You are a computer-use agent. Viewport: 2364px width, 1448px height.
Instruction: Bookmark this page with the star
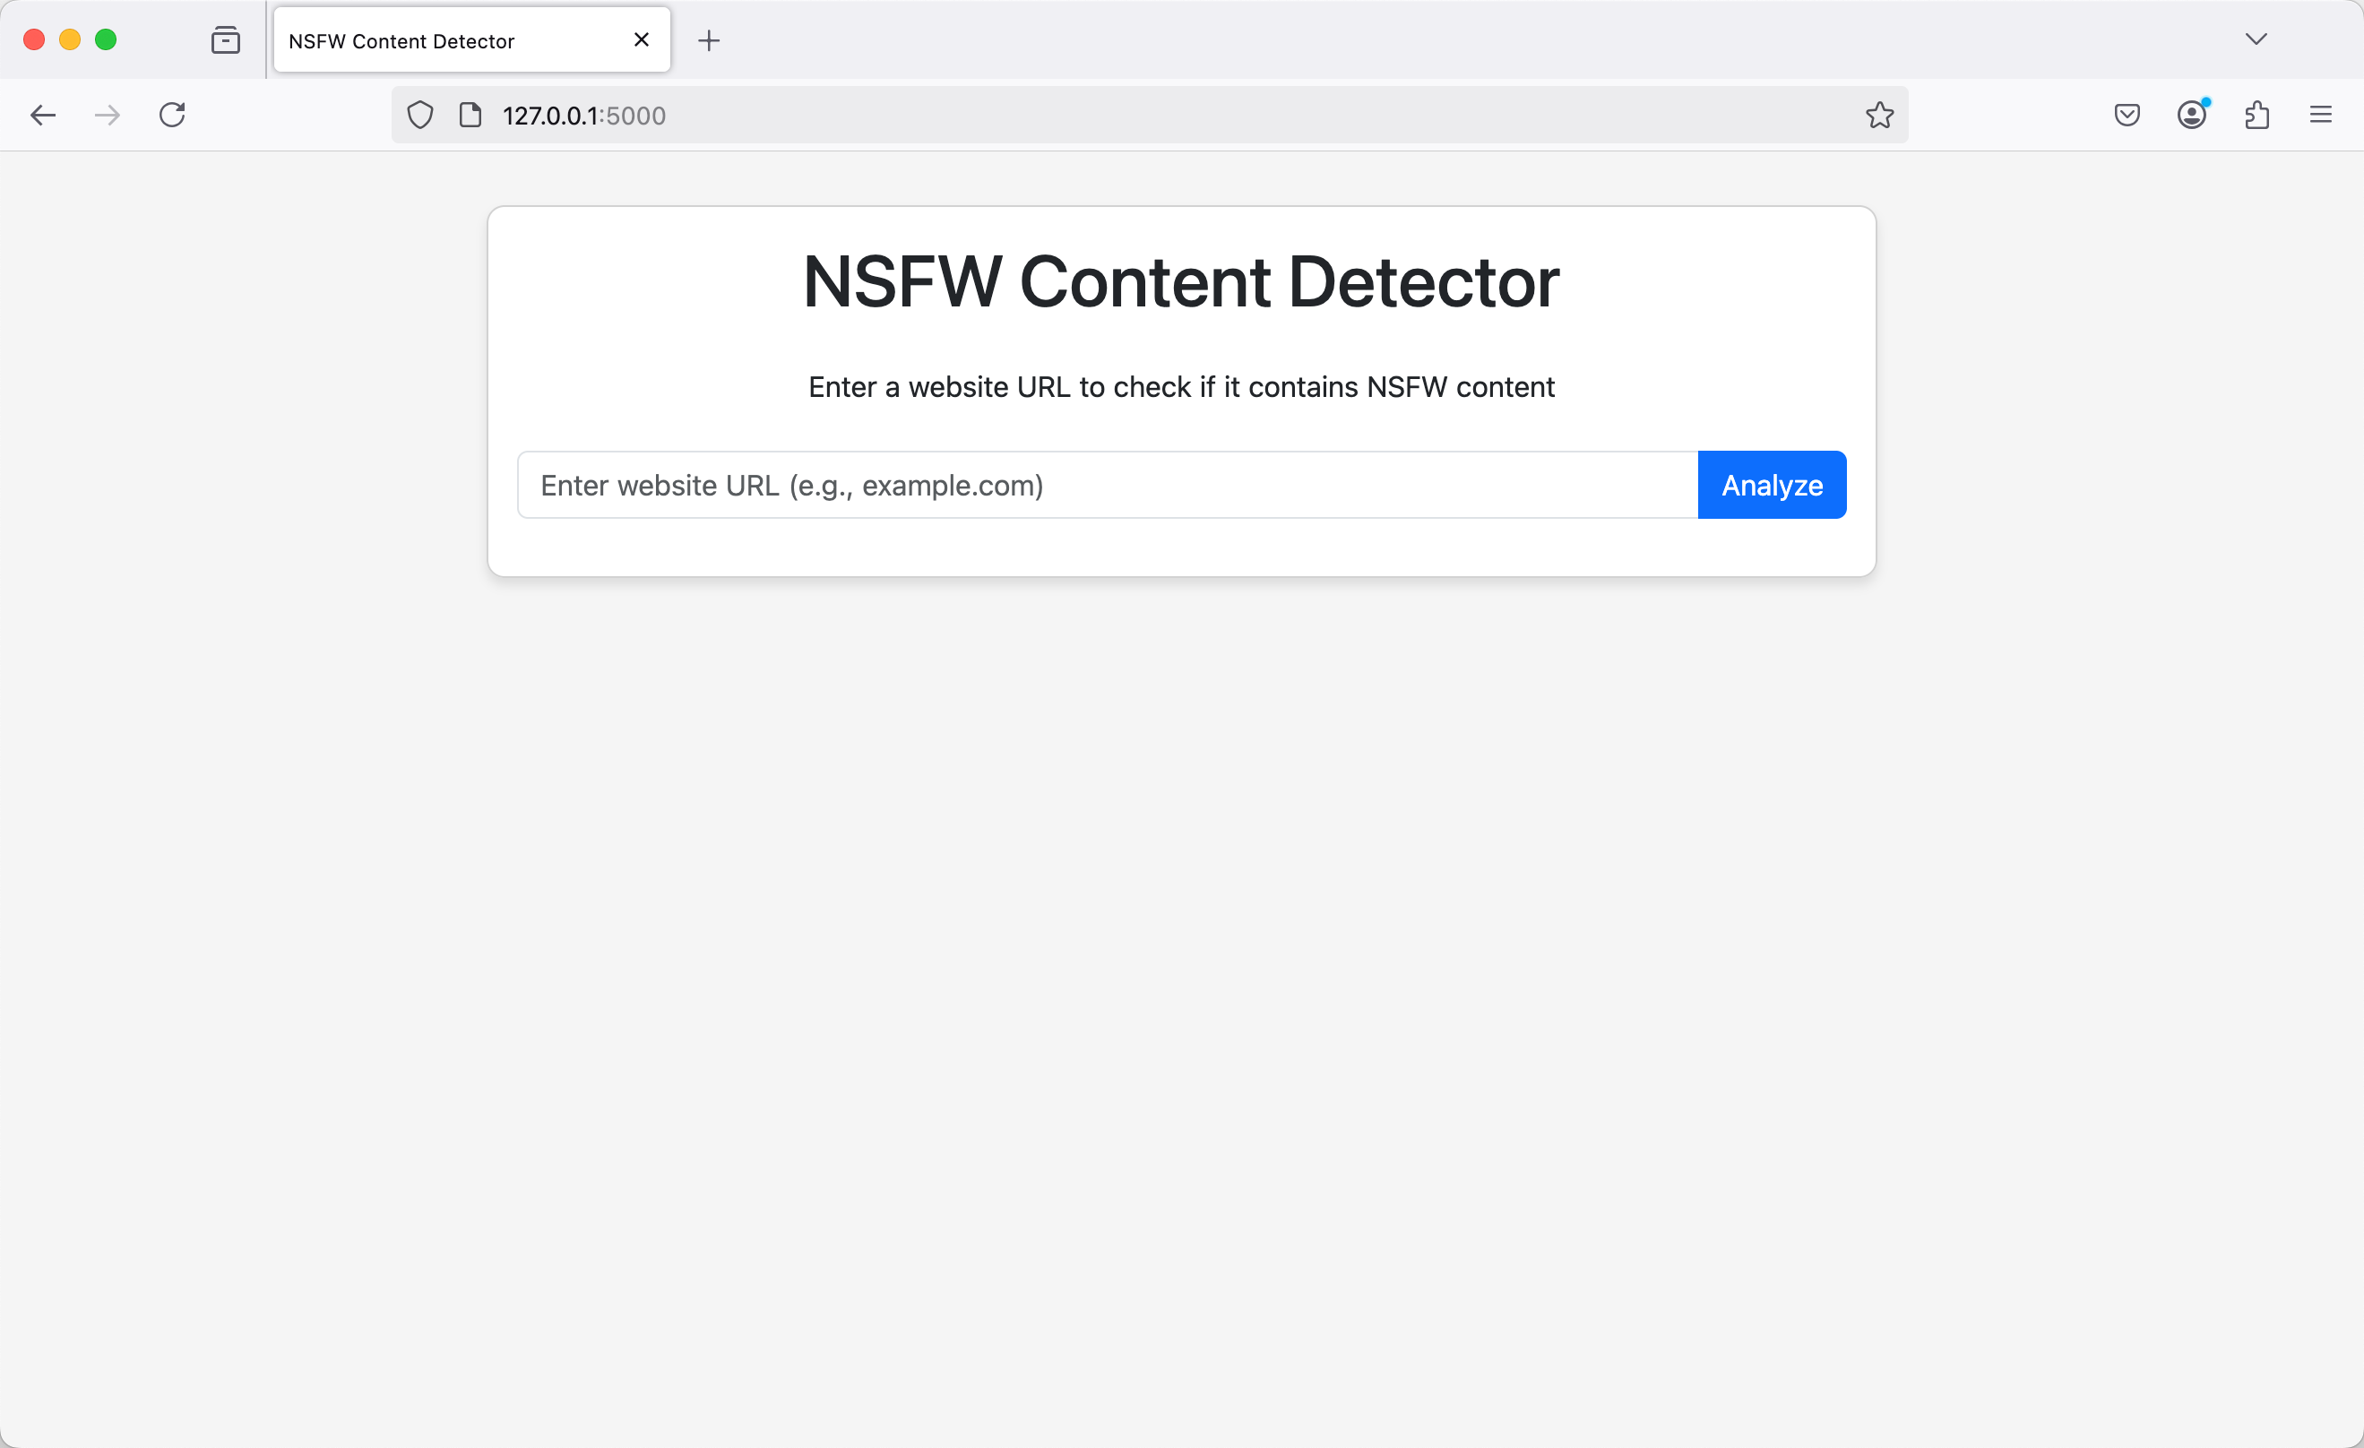coord(1879,116)
